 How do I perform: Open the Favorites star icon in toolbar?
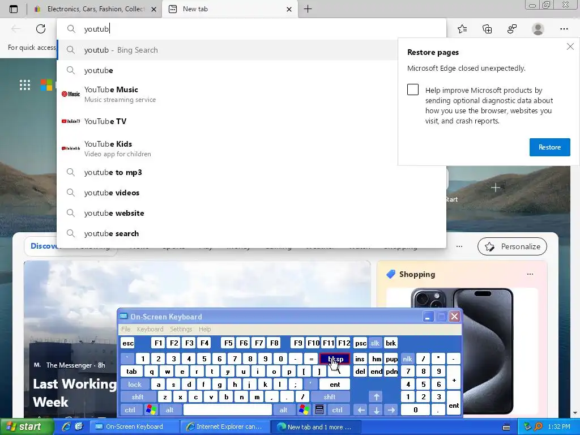(462, 29)
